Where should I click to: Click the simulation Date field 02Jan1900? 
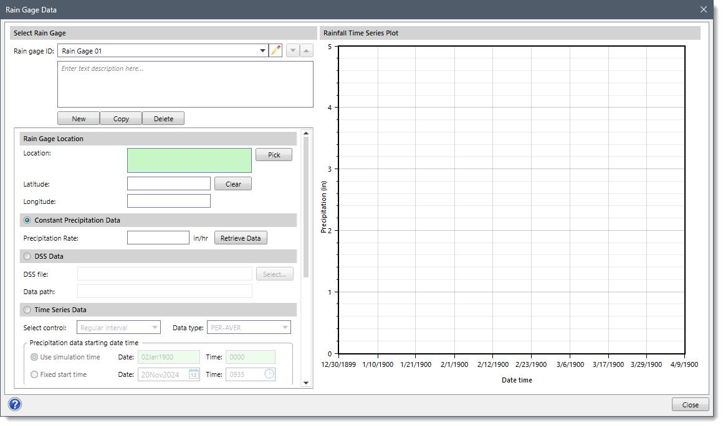(169, 357)
